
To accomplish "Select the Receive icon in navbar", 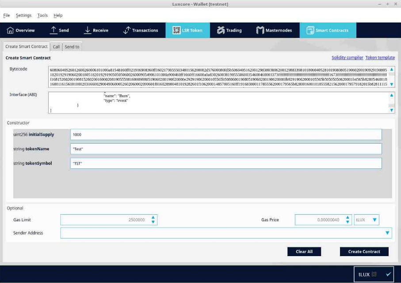I will (87, 30).
